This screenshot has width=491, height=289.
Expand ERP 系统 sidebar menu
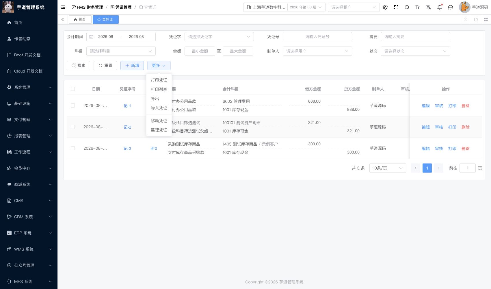click(x=29, y=233)
